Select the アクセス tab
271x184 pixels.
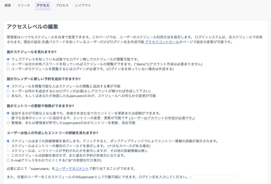tap(43, 5)
